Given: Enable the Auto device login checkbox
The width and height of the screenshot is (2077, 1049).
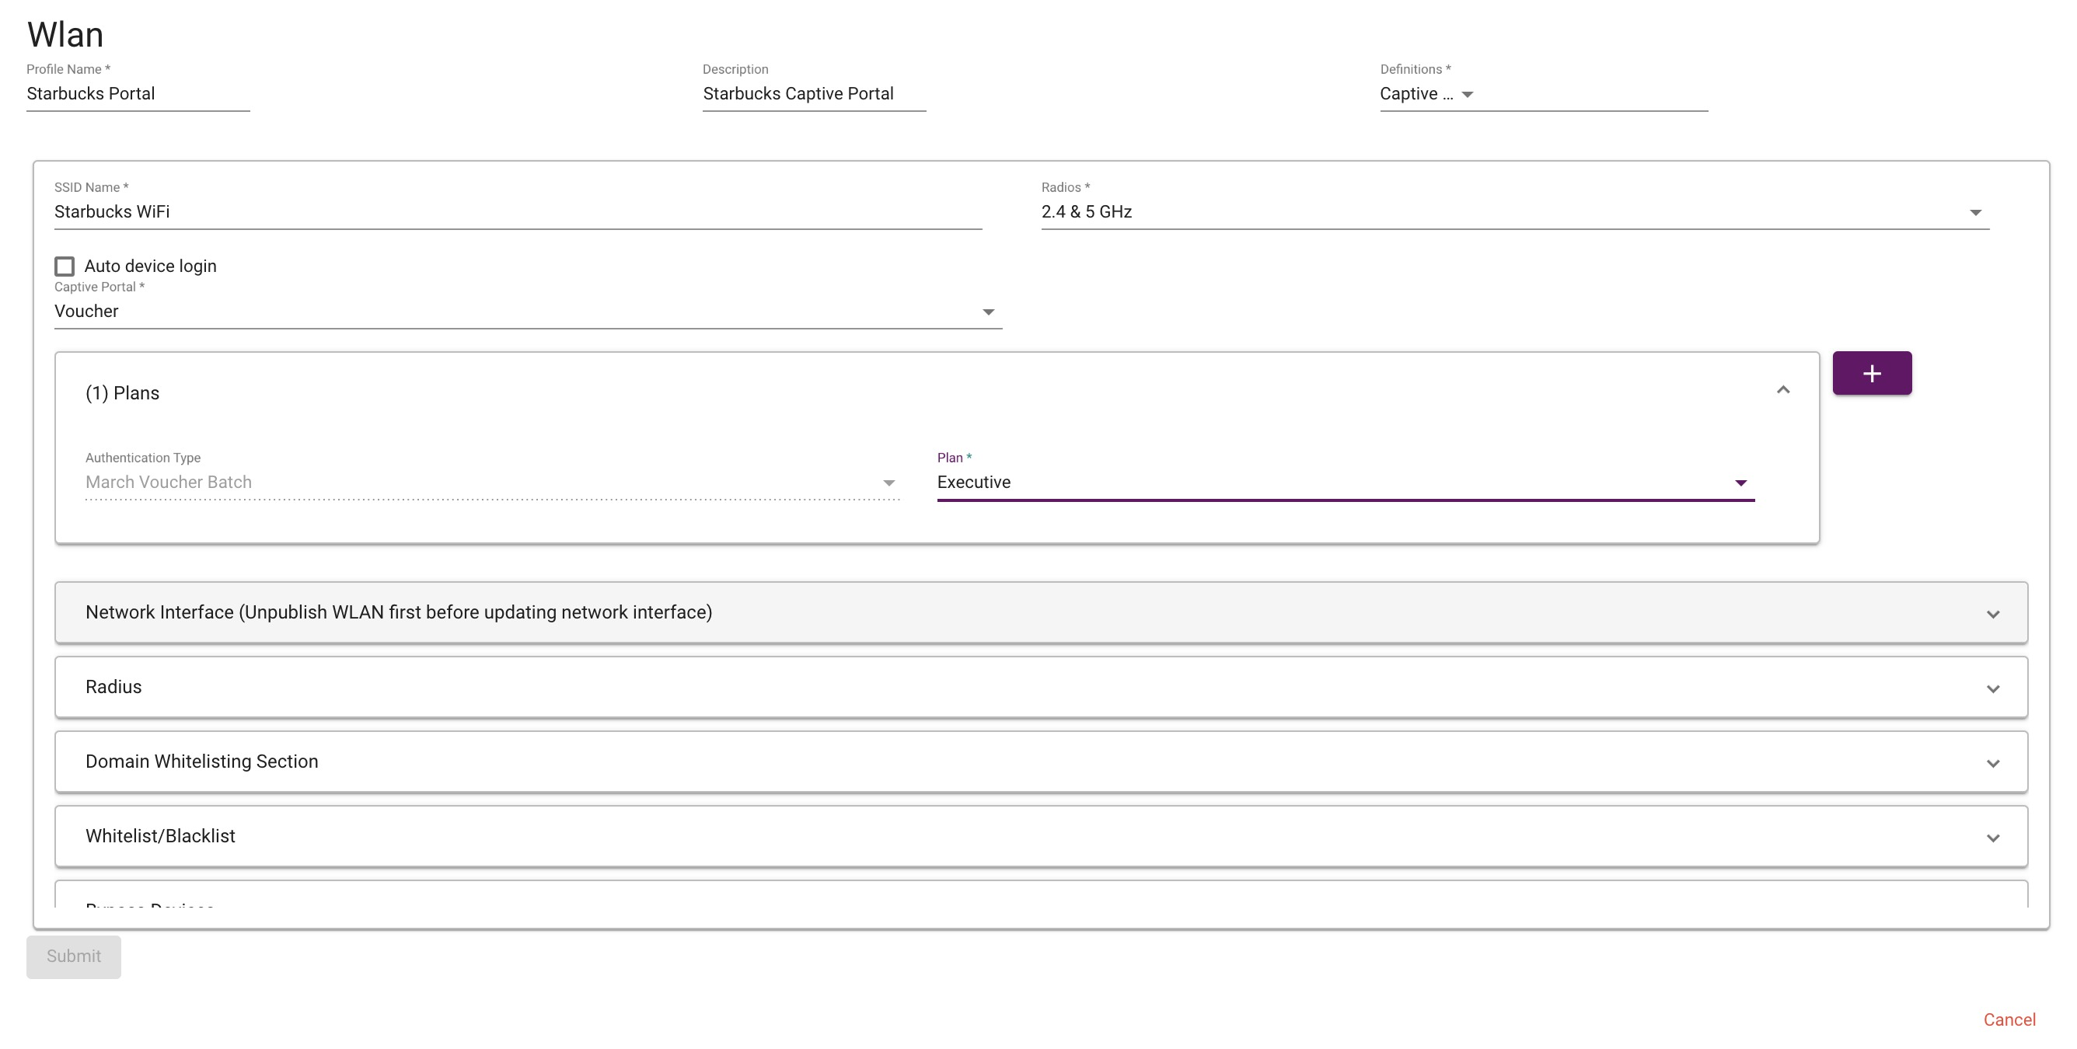Looking at the screenshot, I should pos(65,266).
